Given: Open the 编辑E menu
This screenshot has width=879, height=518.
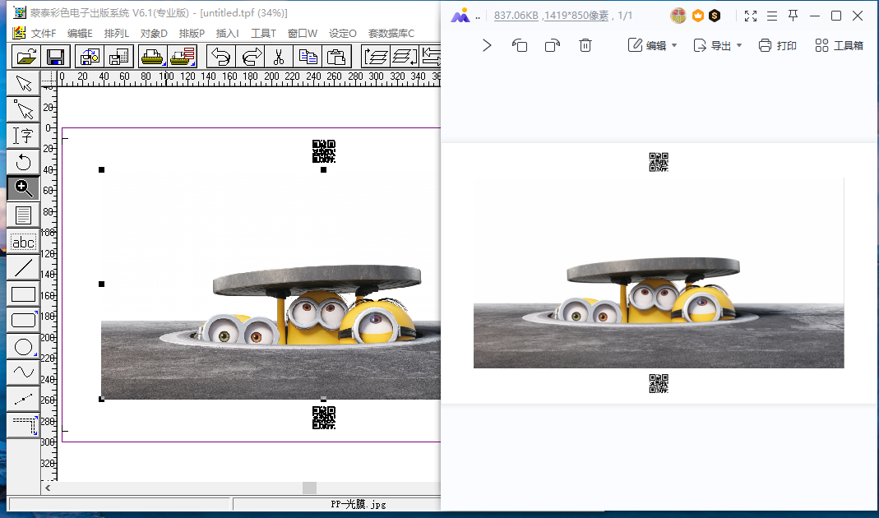Looking at the screenshot, I should tap(80, 34).
